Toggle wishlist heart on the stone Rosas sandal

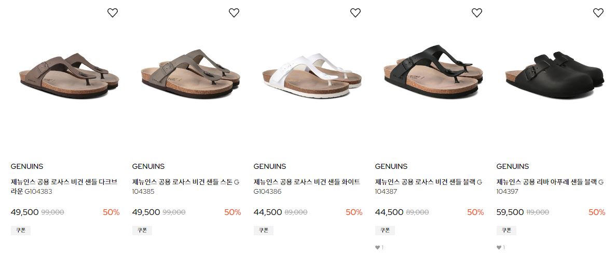pyautogui.click(x=234, y=12)
